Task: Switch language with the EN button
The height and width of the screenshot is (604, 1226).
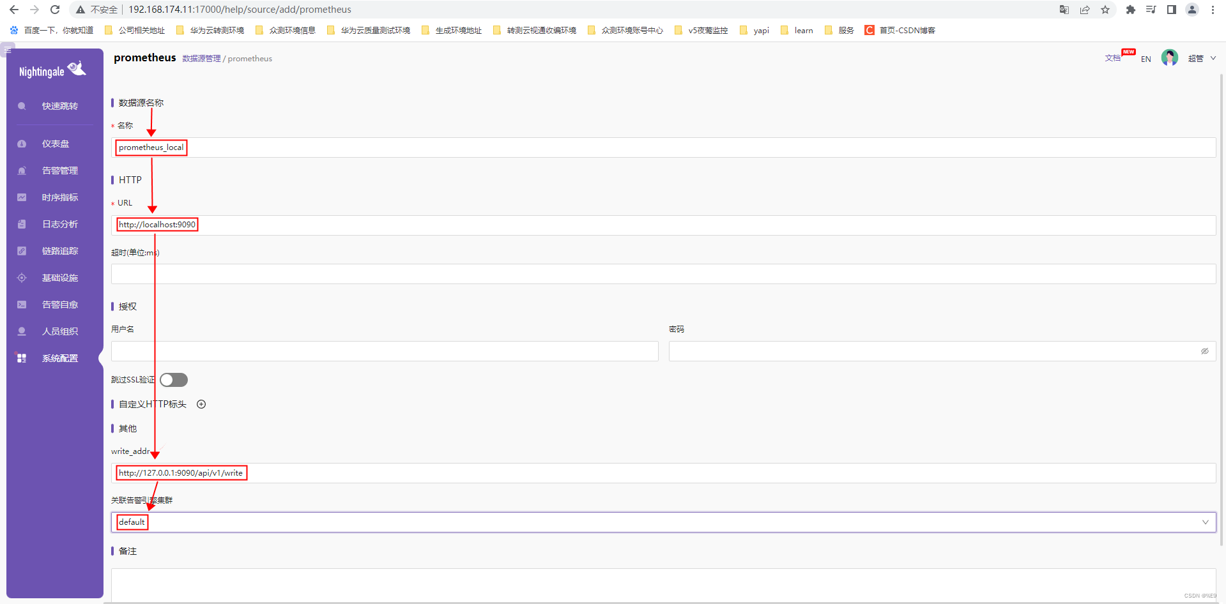Action: tap(1146, 59)
